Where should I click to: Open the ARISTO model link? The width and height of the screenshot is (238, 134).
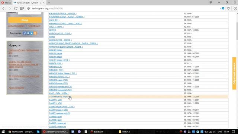[x=52, y=30]
